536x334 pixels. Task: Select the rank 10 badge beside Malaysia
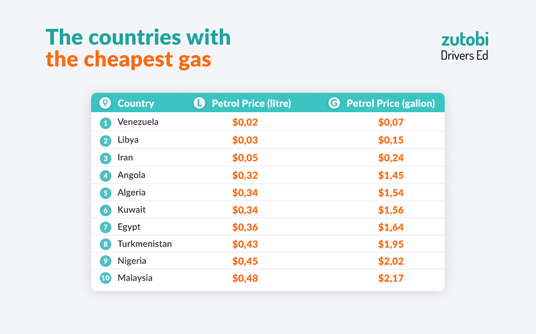point(106,278)
